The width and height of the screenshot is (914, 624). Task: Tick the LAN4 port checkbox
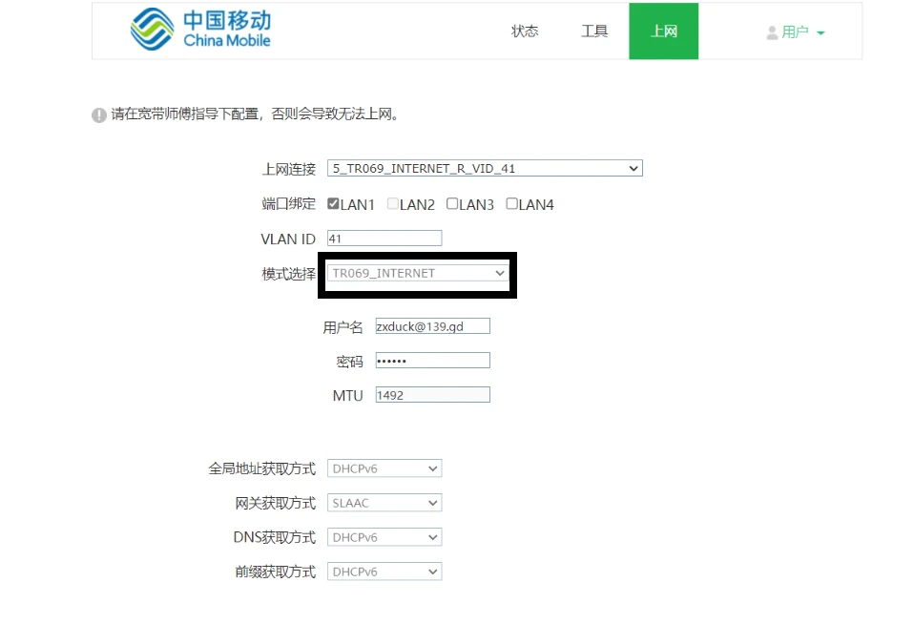(x=511, y=204)
